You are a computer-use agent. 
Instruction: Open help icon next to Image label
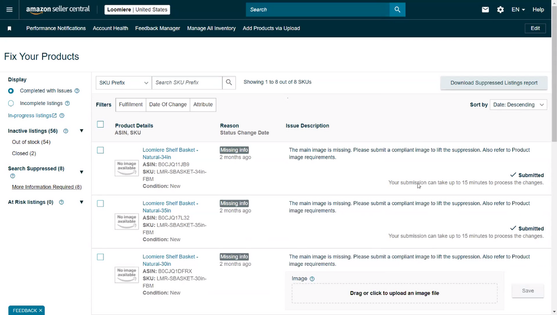pyautogui.click(x=312, y=279)
